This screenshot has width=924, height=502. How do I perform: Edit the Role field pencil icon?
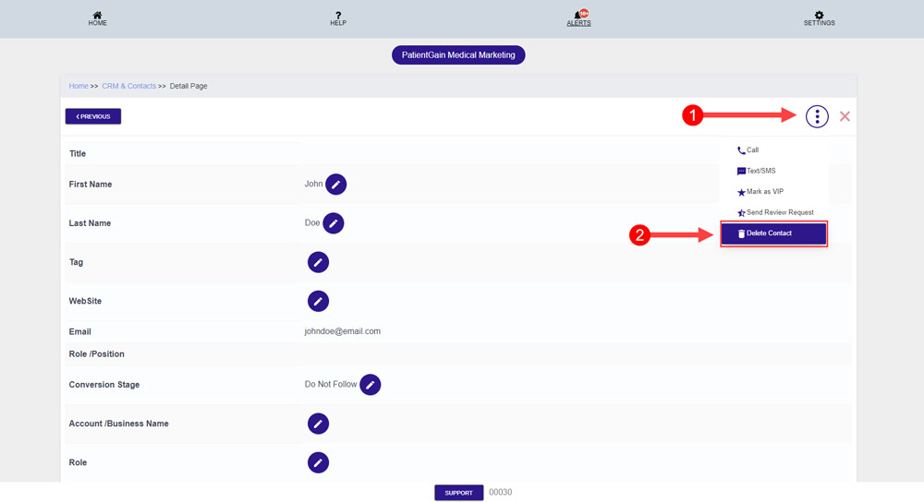pyautogui.click(x=318, y=462)
